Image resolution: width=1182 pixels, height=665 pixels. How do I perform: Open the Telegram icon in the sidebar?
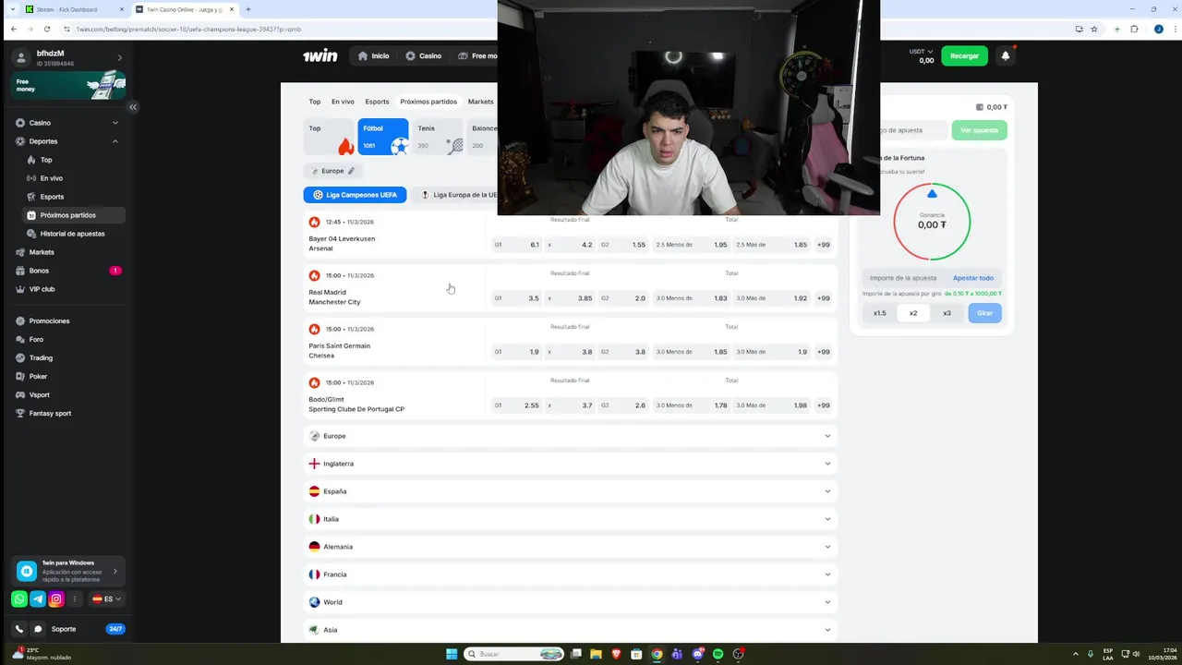tap(38, 598)
